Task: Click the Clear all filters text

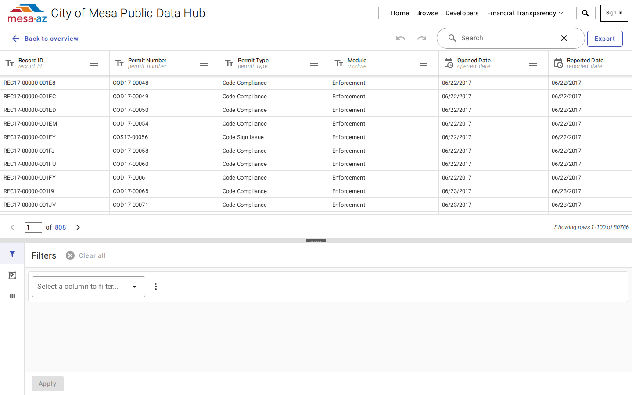Action: (x=92, y=255)
